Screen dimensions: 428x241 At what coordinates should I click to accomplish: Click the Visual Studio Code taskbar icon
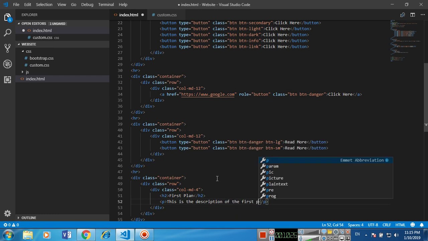point(125,235)
